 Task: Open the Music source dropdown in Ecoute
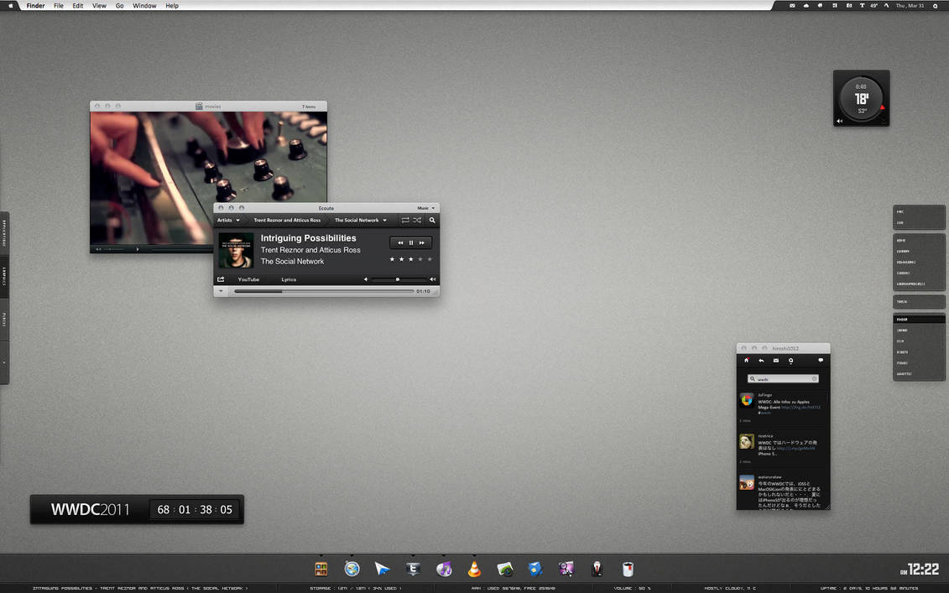[425, 208]
